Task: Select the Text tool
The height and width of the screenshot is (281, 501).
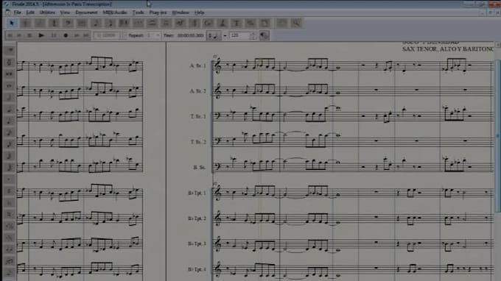Action: (237, 24)
